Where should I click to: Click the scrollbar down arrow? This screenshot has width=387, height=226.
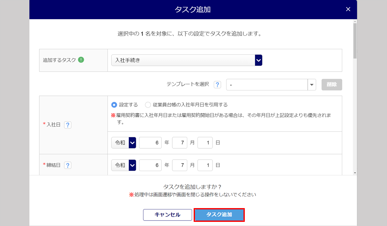pos(355,173)
